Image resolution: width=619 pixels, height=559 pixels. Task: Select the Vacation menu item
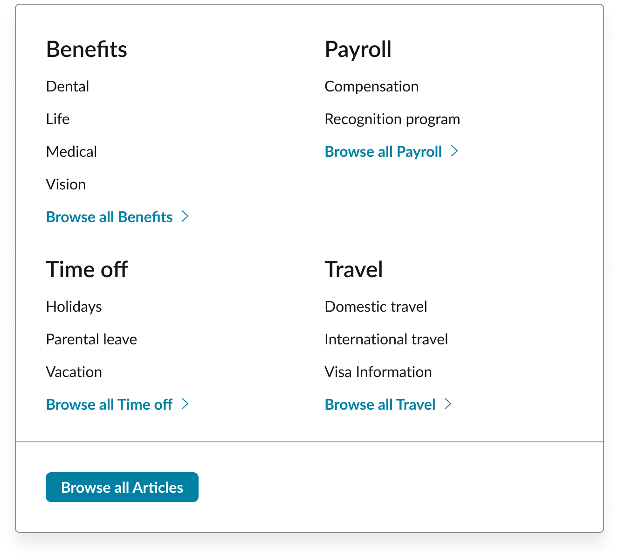(x=74, y=372)
